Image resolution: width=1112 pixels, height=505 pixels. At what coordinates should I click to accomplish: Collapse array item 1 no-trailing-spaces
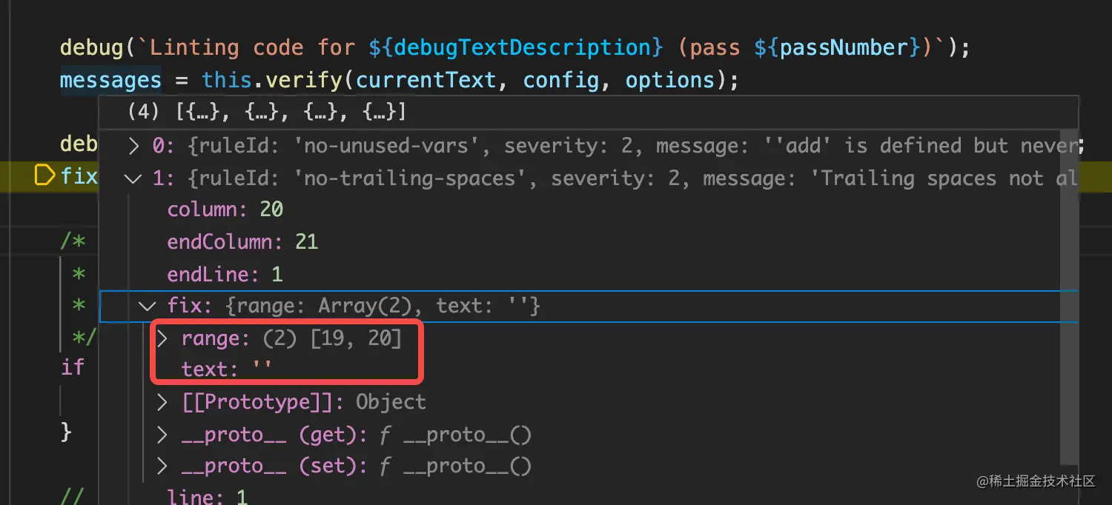tap(134, 178)
